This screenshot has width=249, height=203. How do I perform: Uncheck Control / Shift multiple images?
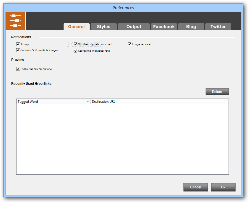(18, 50)
